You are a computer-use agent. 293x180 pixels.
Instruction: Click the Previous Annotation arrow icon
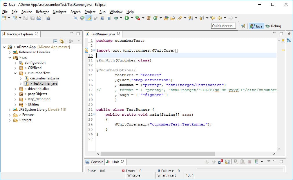coord(201,18)
